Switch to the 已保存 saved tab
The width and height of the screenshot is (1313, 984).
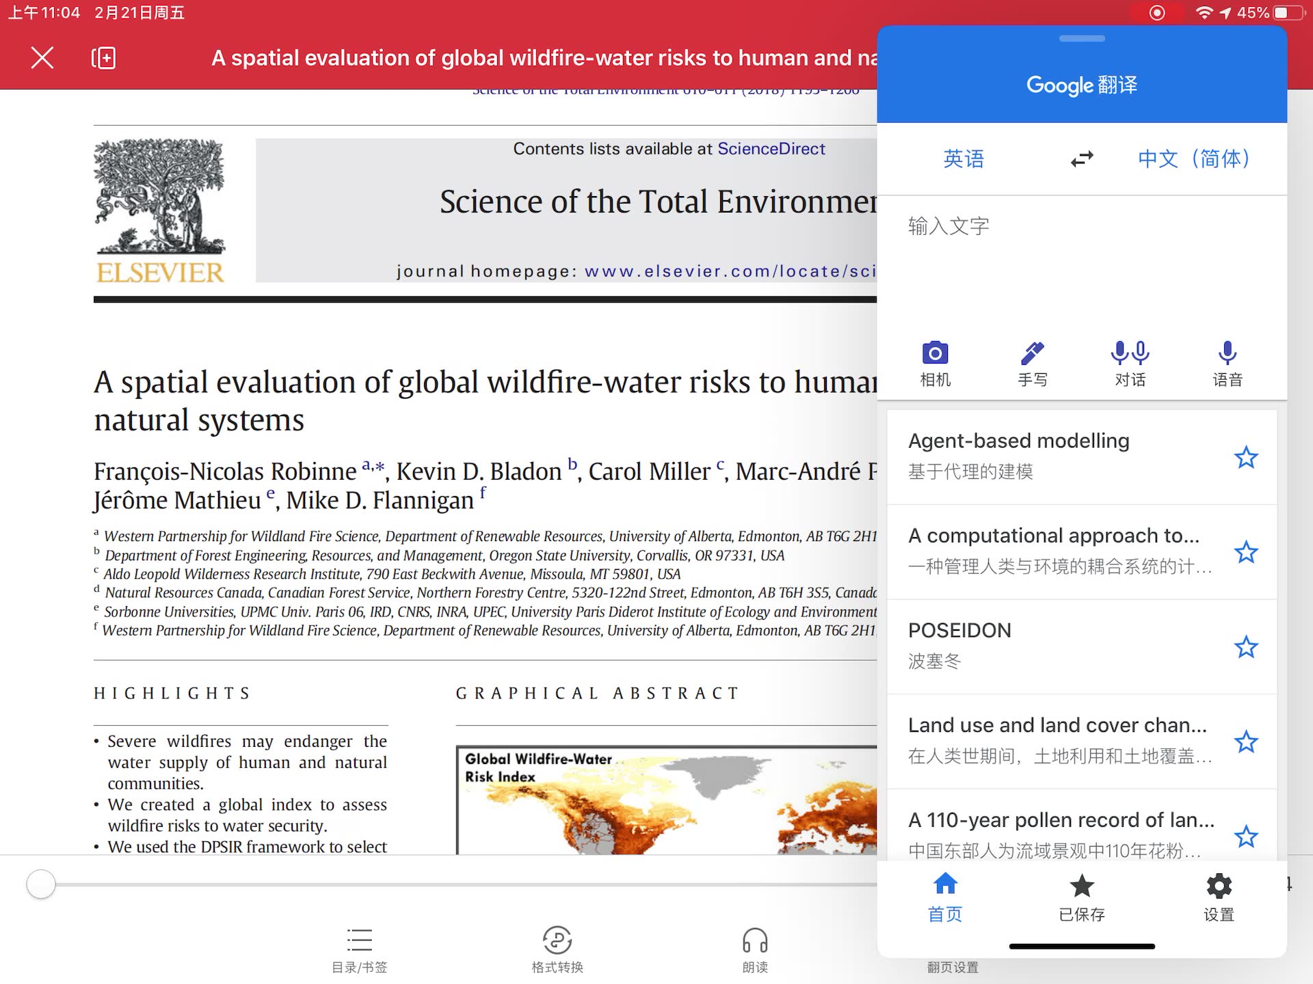pyautogui.click(x=1082, y=897)
